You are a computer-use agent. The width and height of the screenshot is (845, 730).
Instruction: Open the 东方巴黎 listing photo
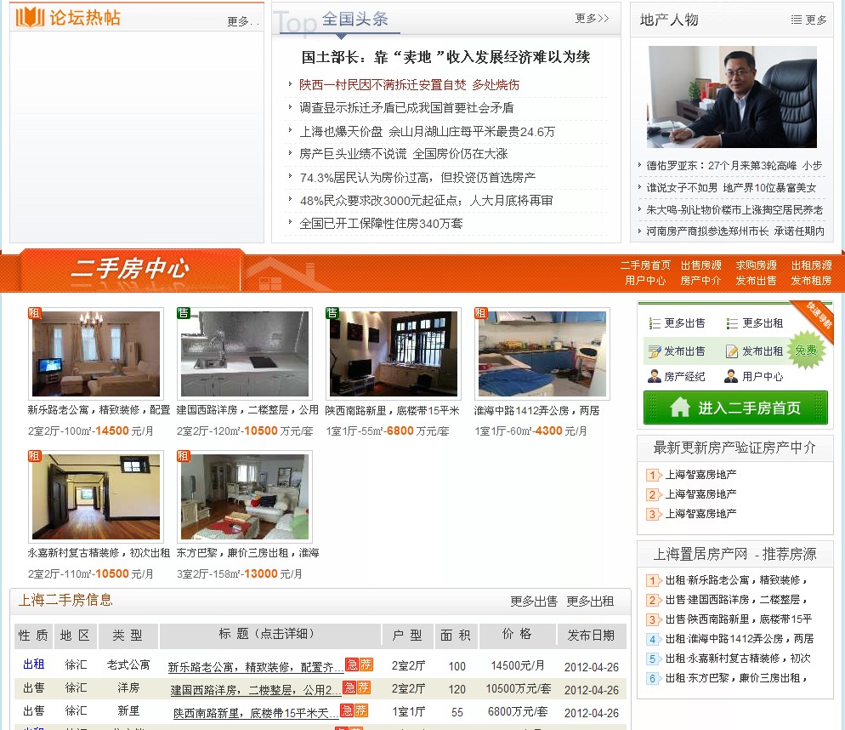click(x=245, y=497)
